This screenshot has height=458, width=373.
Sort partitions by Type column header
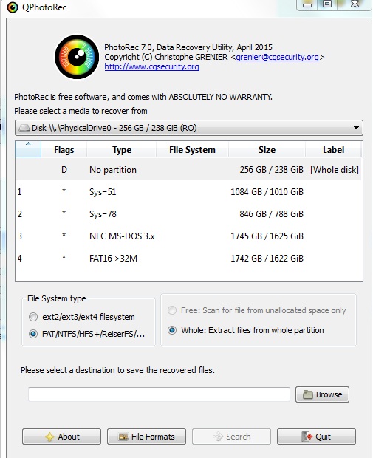122,150
